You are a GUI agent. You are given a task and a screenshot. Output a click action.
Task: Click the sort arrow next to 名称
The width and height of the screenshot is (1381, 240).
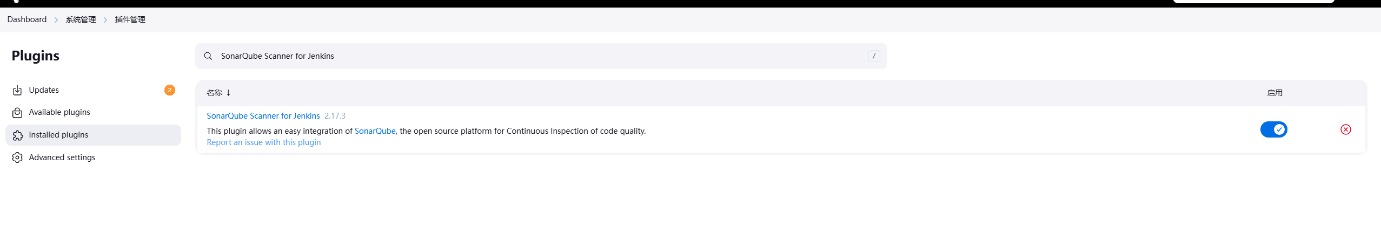(229, 93)
